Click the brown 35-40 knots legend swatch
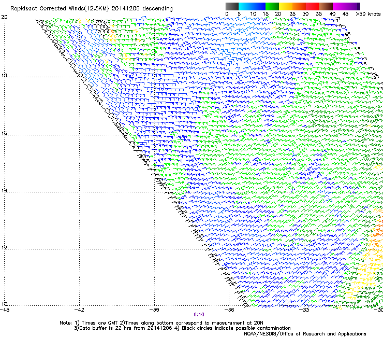This screenshot has height=337, width=383. pos(326,6)
